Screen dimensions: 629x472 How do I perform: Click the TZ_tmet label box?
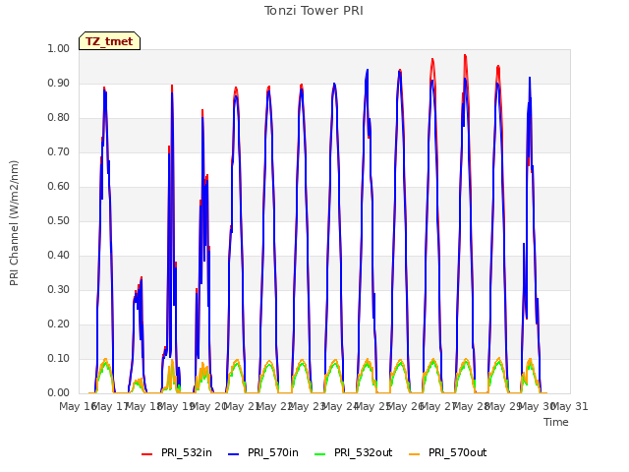point(109,41)
